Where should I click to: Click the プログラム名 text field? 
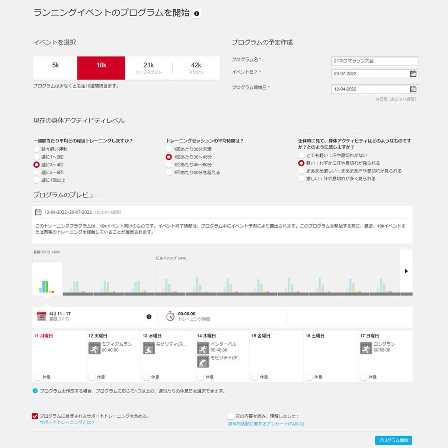(x=374, y=61)
